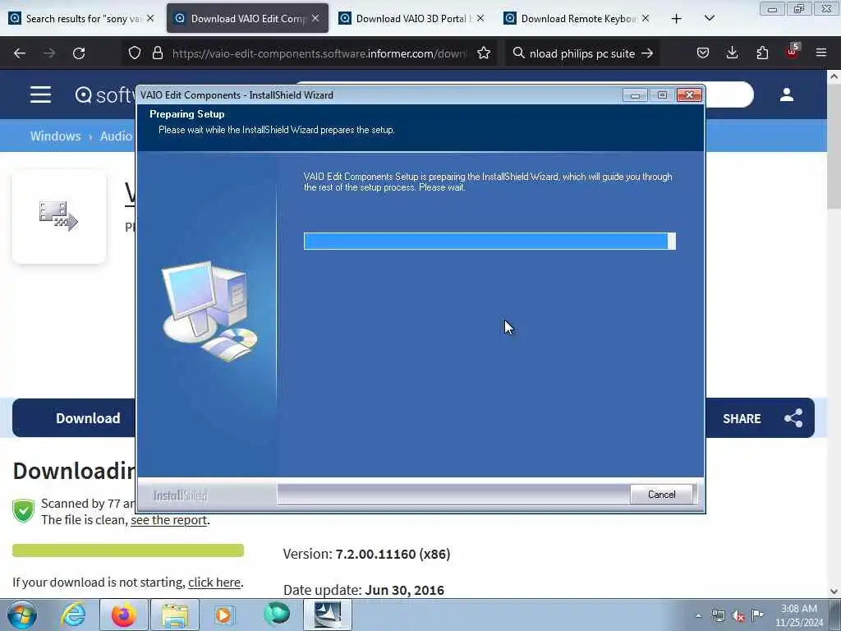Click the Version 7.2.00.11160 text
This screenshot has height=631, width=841.
tap(366, 554)
